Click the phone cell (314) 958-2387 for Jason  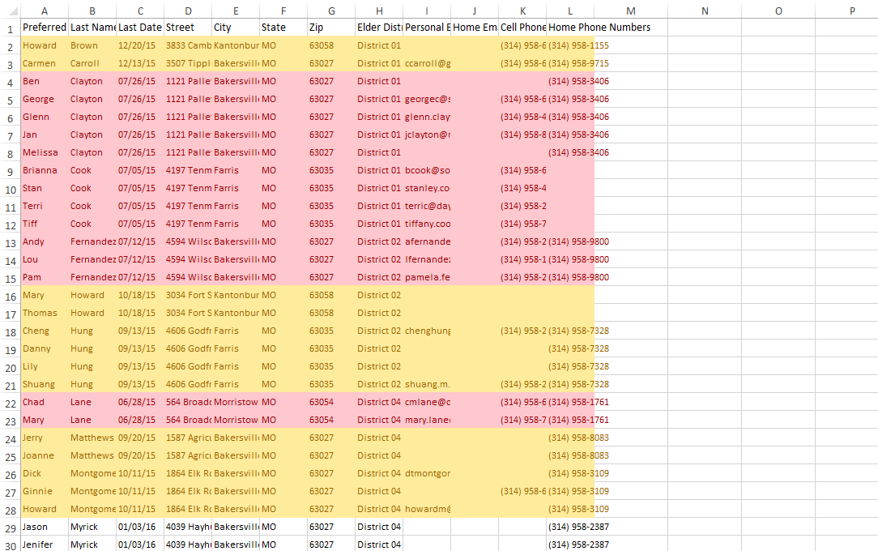[x=570, y=526]
